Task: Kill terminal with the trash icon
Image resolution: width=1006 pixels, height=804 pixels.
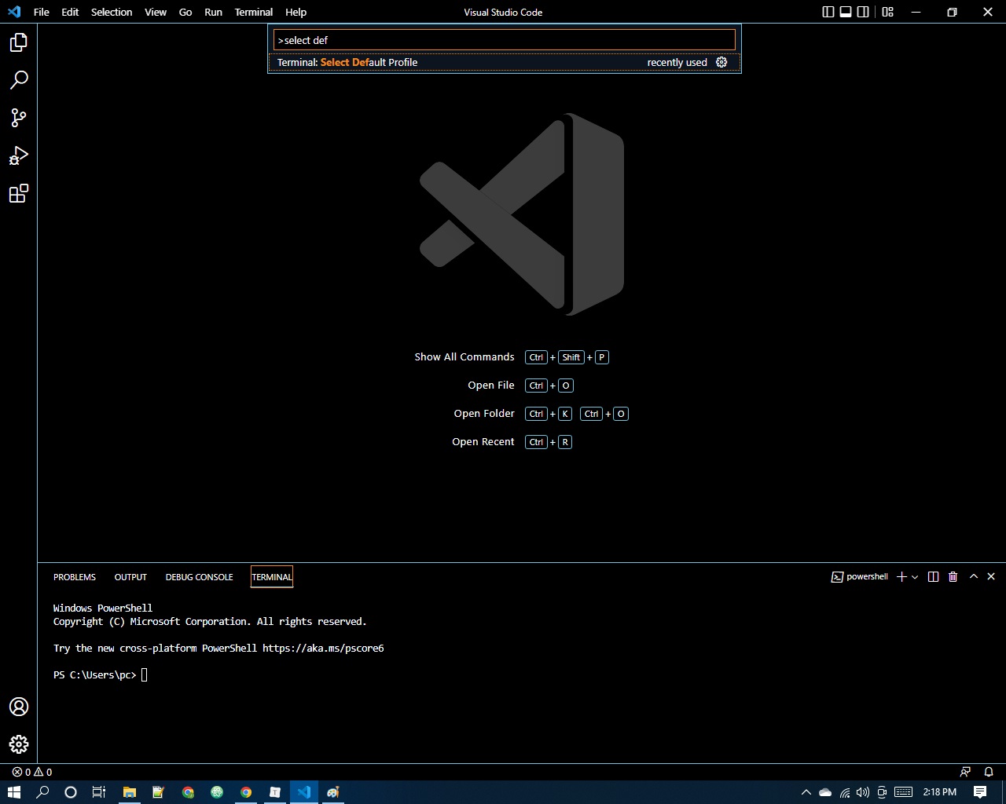Action: coord(953,576)
